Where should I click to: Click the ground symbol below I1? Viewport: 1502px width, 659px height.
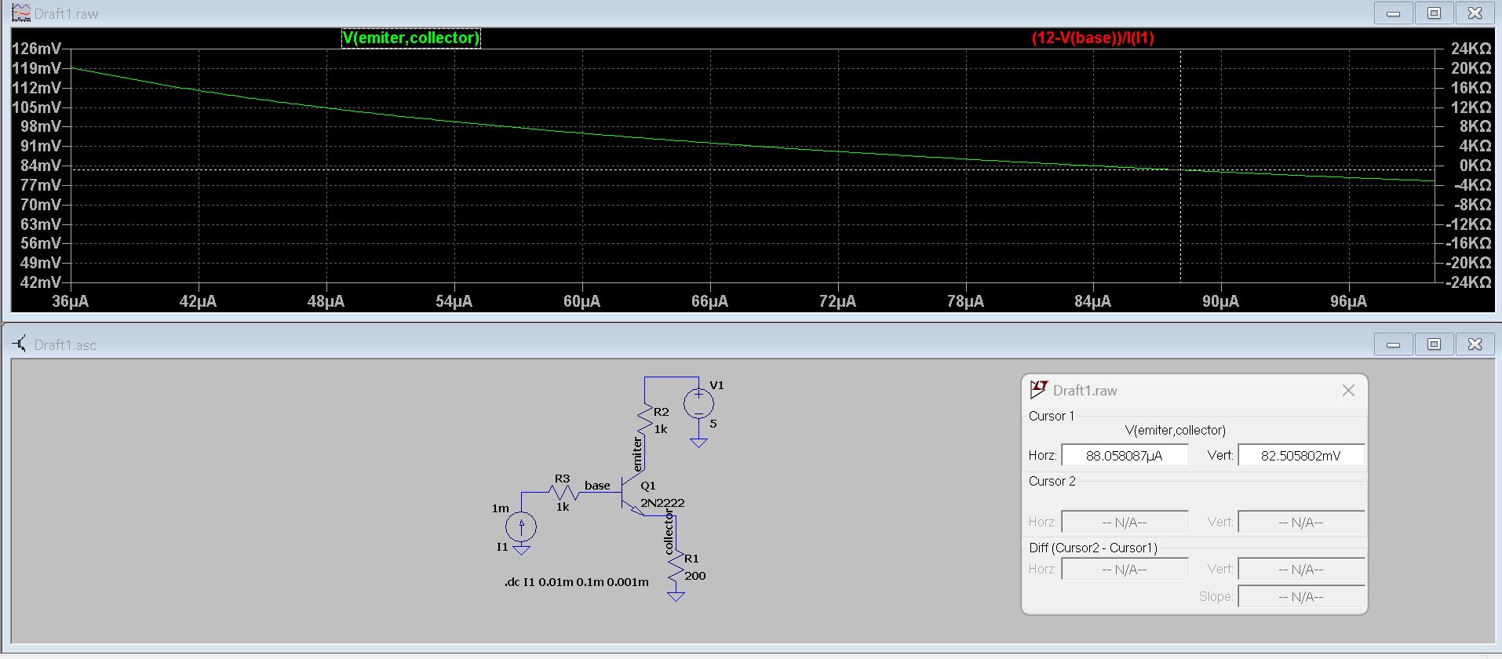click(521, 550)
